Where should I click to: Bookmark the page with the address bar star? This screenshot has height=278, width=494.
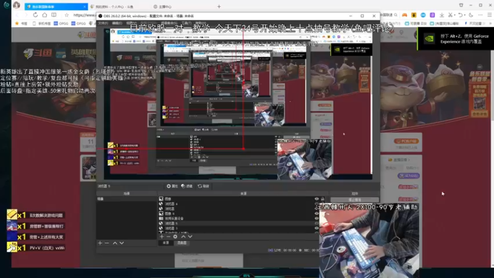67,15
